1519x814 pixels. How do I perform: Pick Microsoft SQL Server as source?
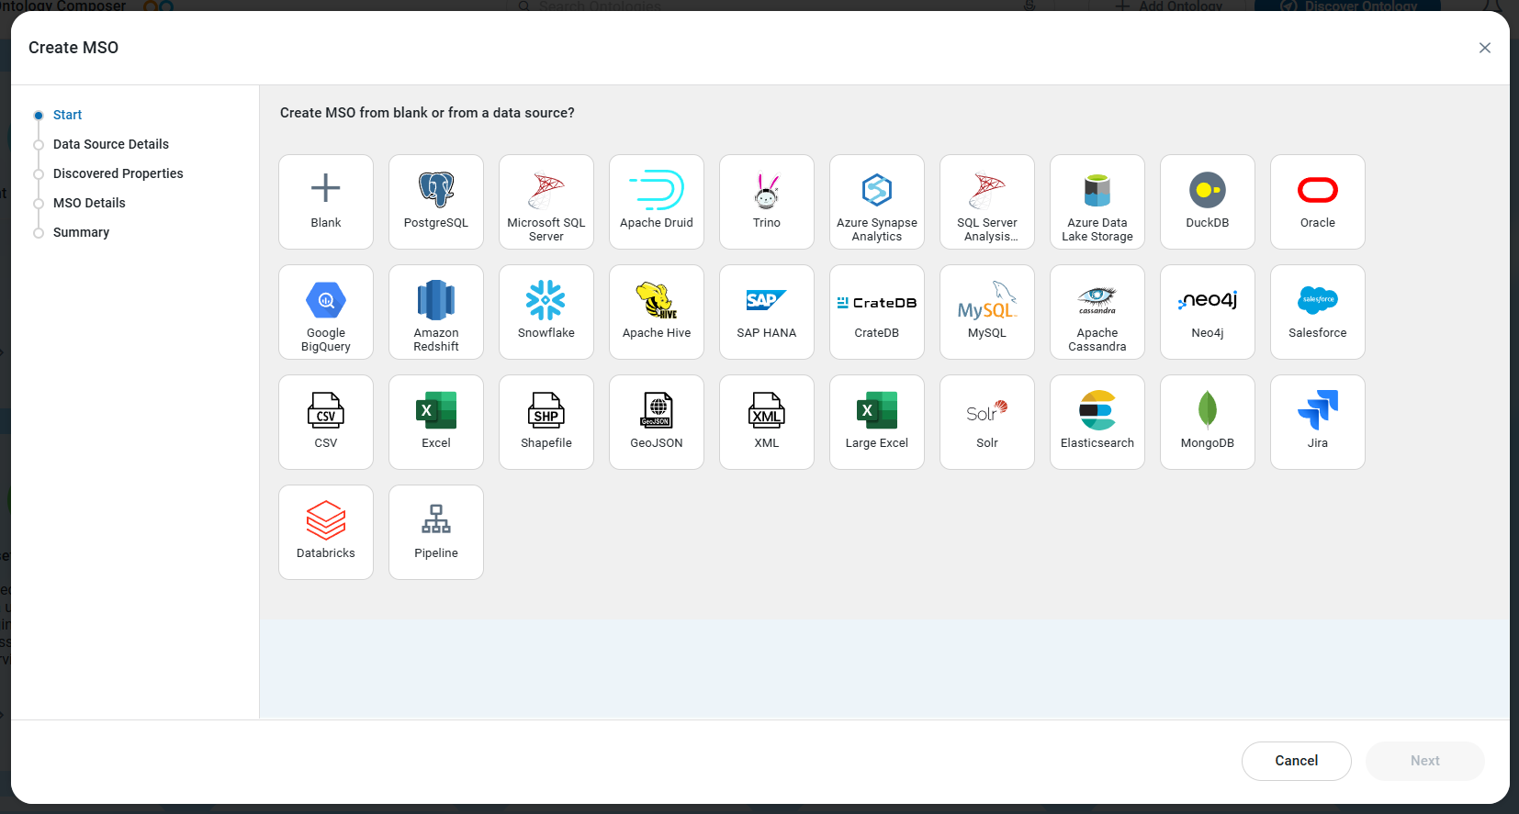(546, 202)
